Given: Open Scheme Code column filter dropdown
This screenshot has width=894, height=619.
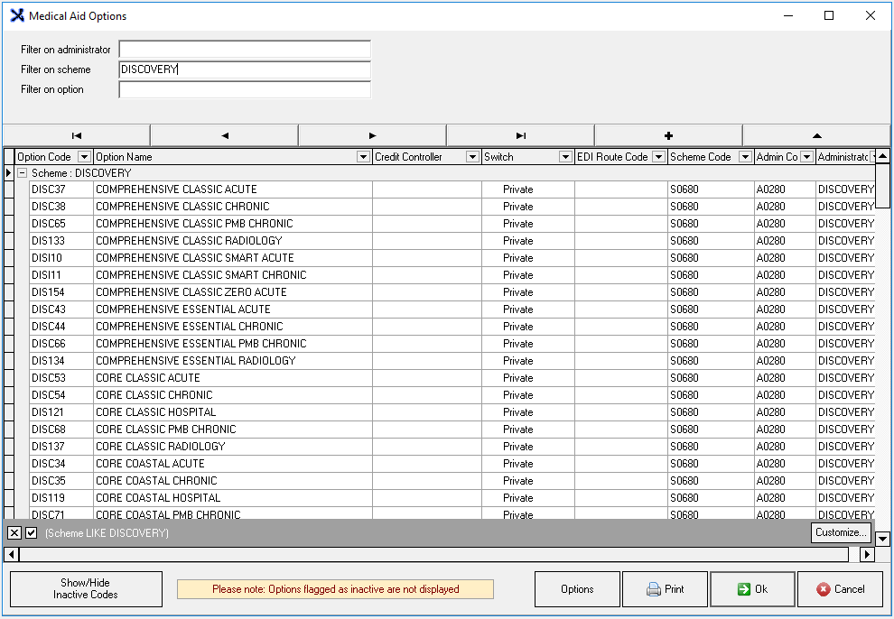Looking at the screenshot, I should pyautogui.click(x=745, y=157).
